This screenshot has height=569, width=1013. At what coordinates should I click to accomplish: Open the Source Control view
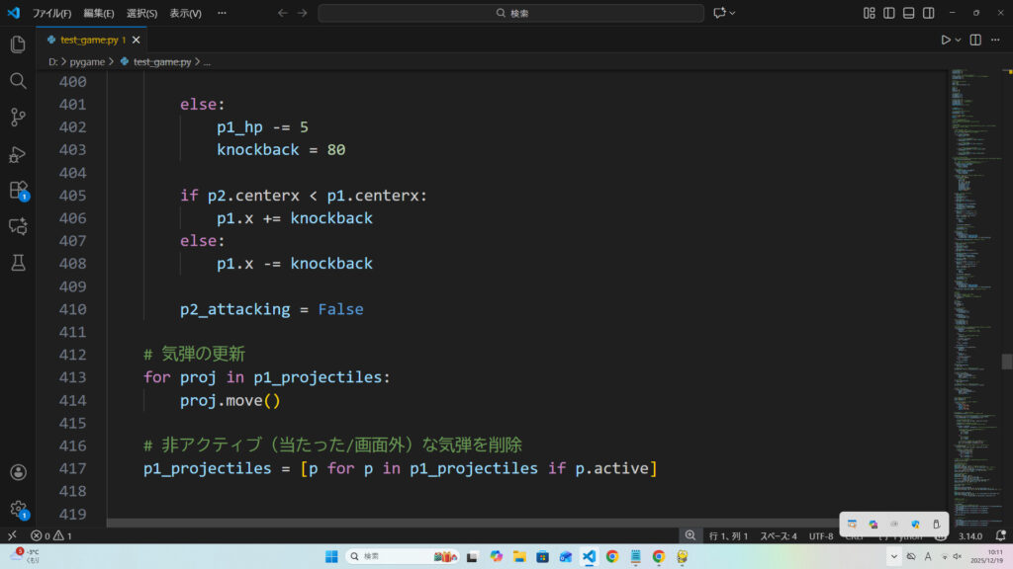(x=17, y=117)
